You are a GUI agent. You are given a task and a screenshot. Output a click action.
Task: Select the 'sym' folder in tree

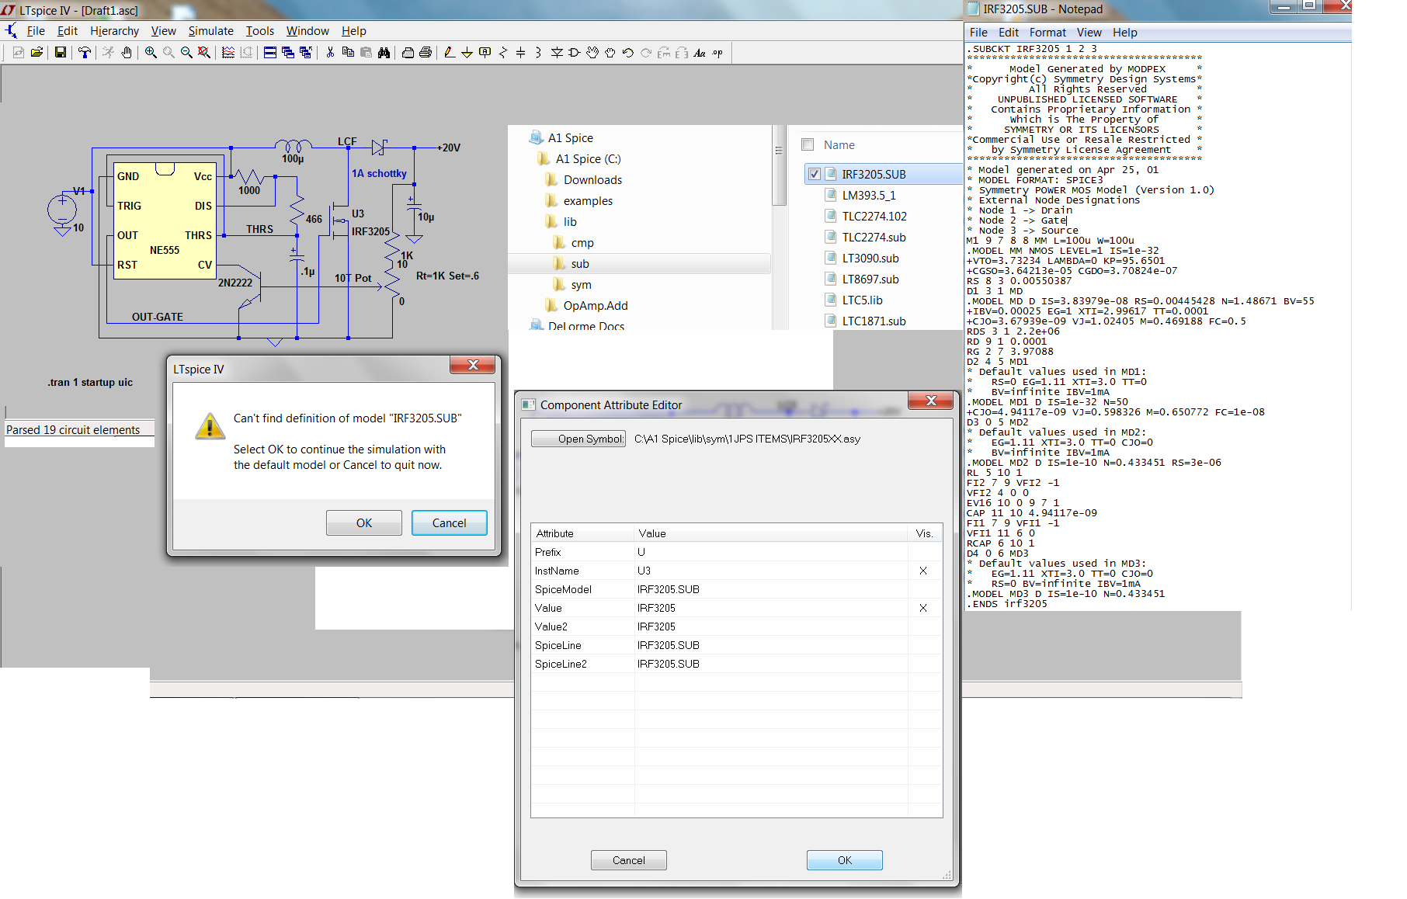(x=581, y=285)
